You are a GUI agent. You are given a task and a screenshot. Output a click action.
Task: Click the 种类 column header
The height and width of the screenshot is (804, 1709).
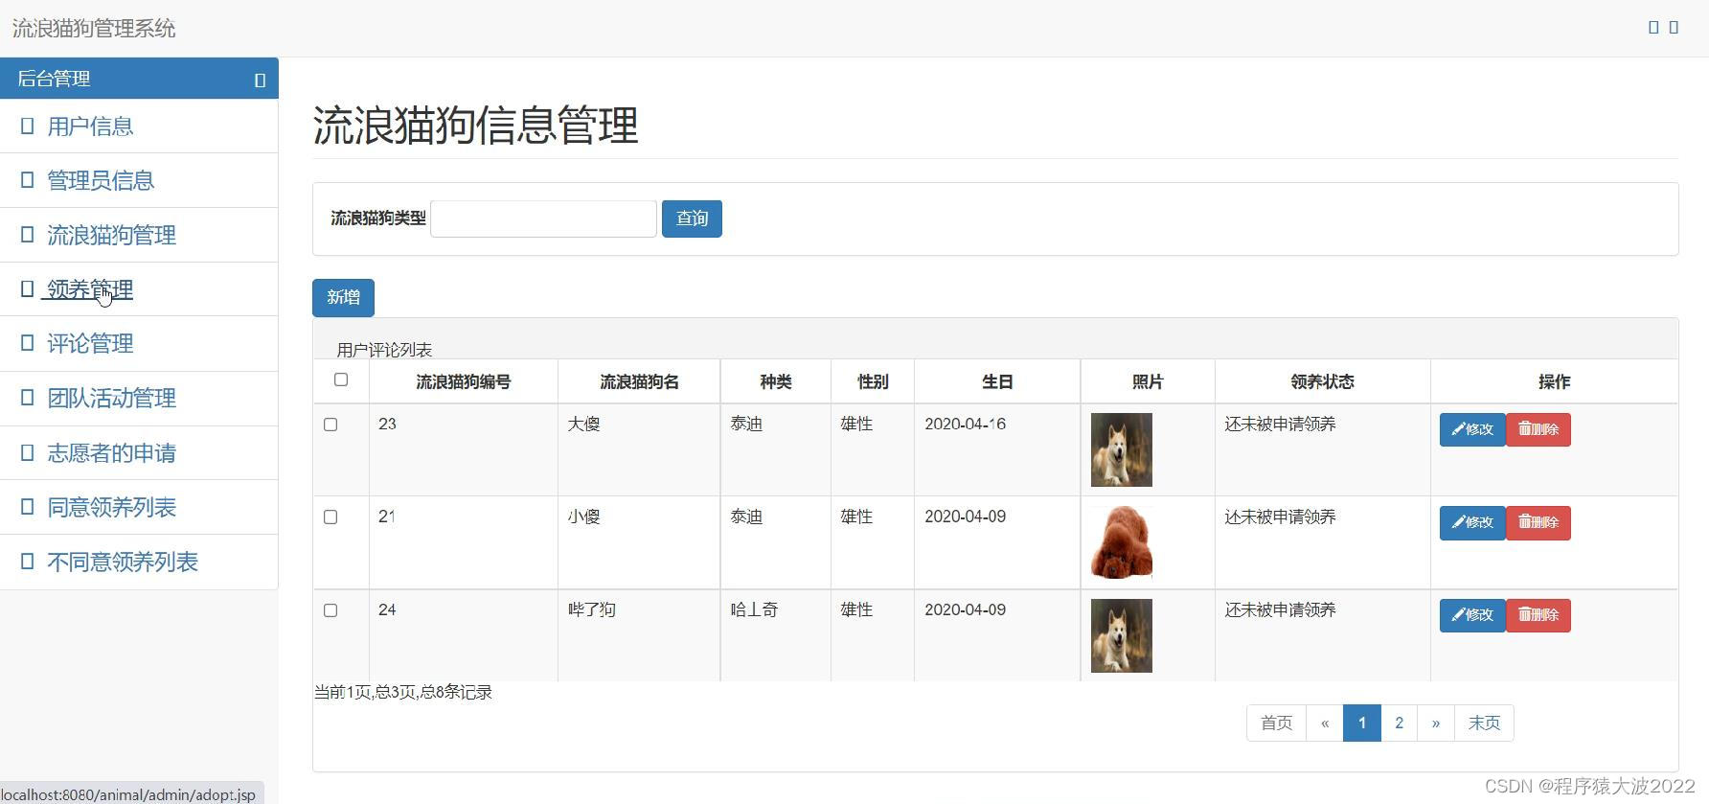pos(776,381)
